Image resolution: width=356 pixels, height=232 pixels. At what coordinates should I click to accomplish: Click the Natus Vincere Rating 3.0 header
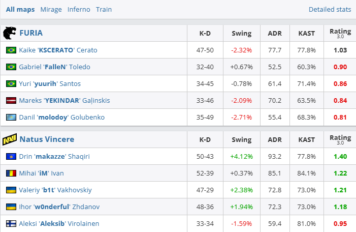(340, 139)
